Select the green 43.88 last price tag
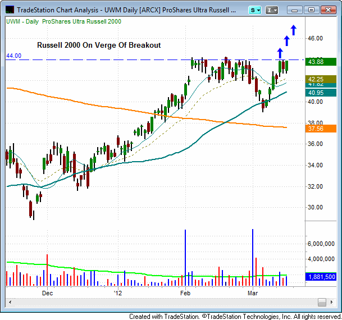Screen dimensions: 342x320 321,61
